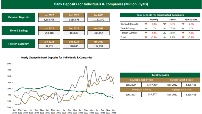Screen dimensions: 202x114
Task: Click the Jan 2020 cell in Total Deposits table
Action: point(131,85)
